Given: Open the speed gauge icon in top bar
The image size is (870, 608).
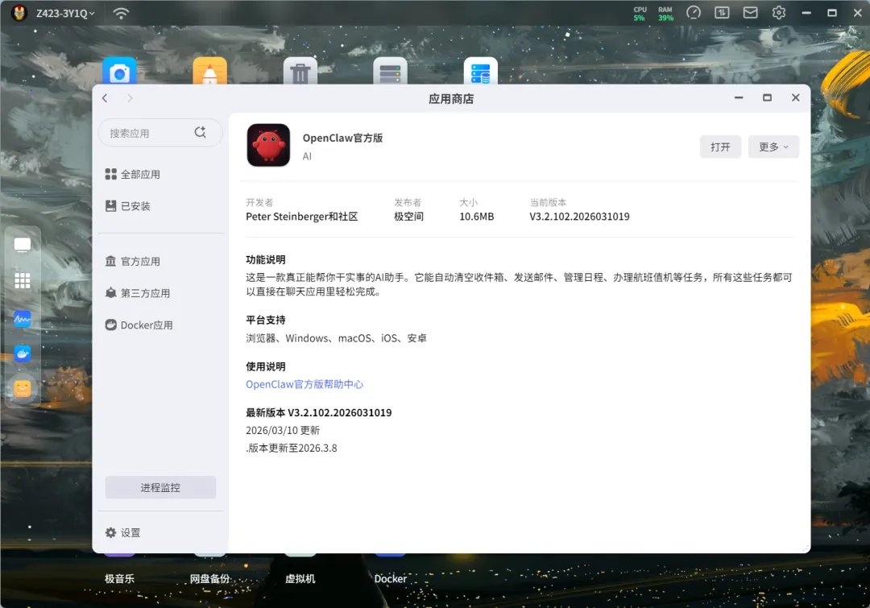Looking at the screenshot, I should pos(694,12).
